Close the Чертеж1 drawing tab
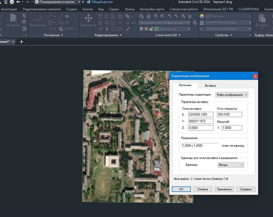The image size is (273, 217). coord(13,42)
